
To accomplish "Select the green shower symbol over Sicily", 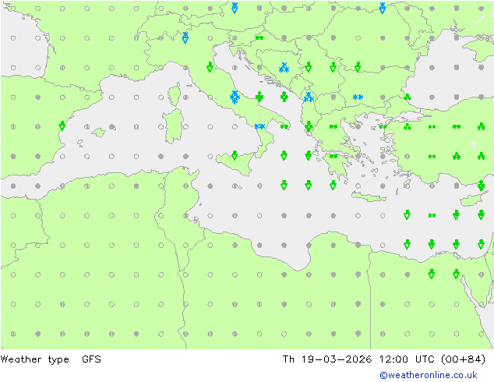I will pyautogui.click(x=235, y=155).
